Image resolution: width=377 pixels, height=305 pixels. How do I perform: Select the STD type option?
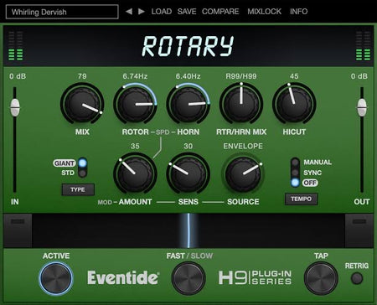tap(82, 173)
